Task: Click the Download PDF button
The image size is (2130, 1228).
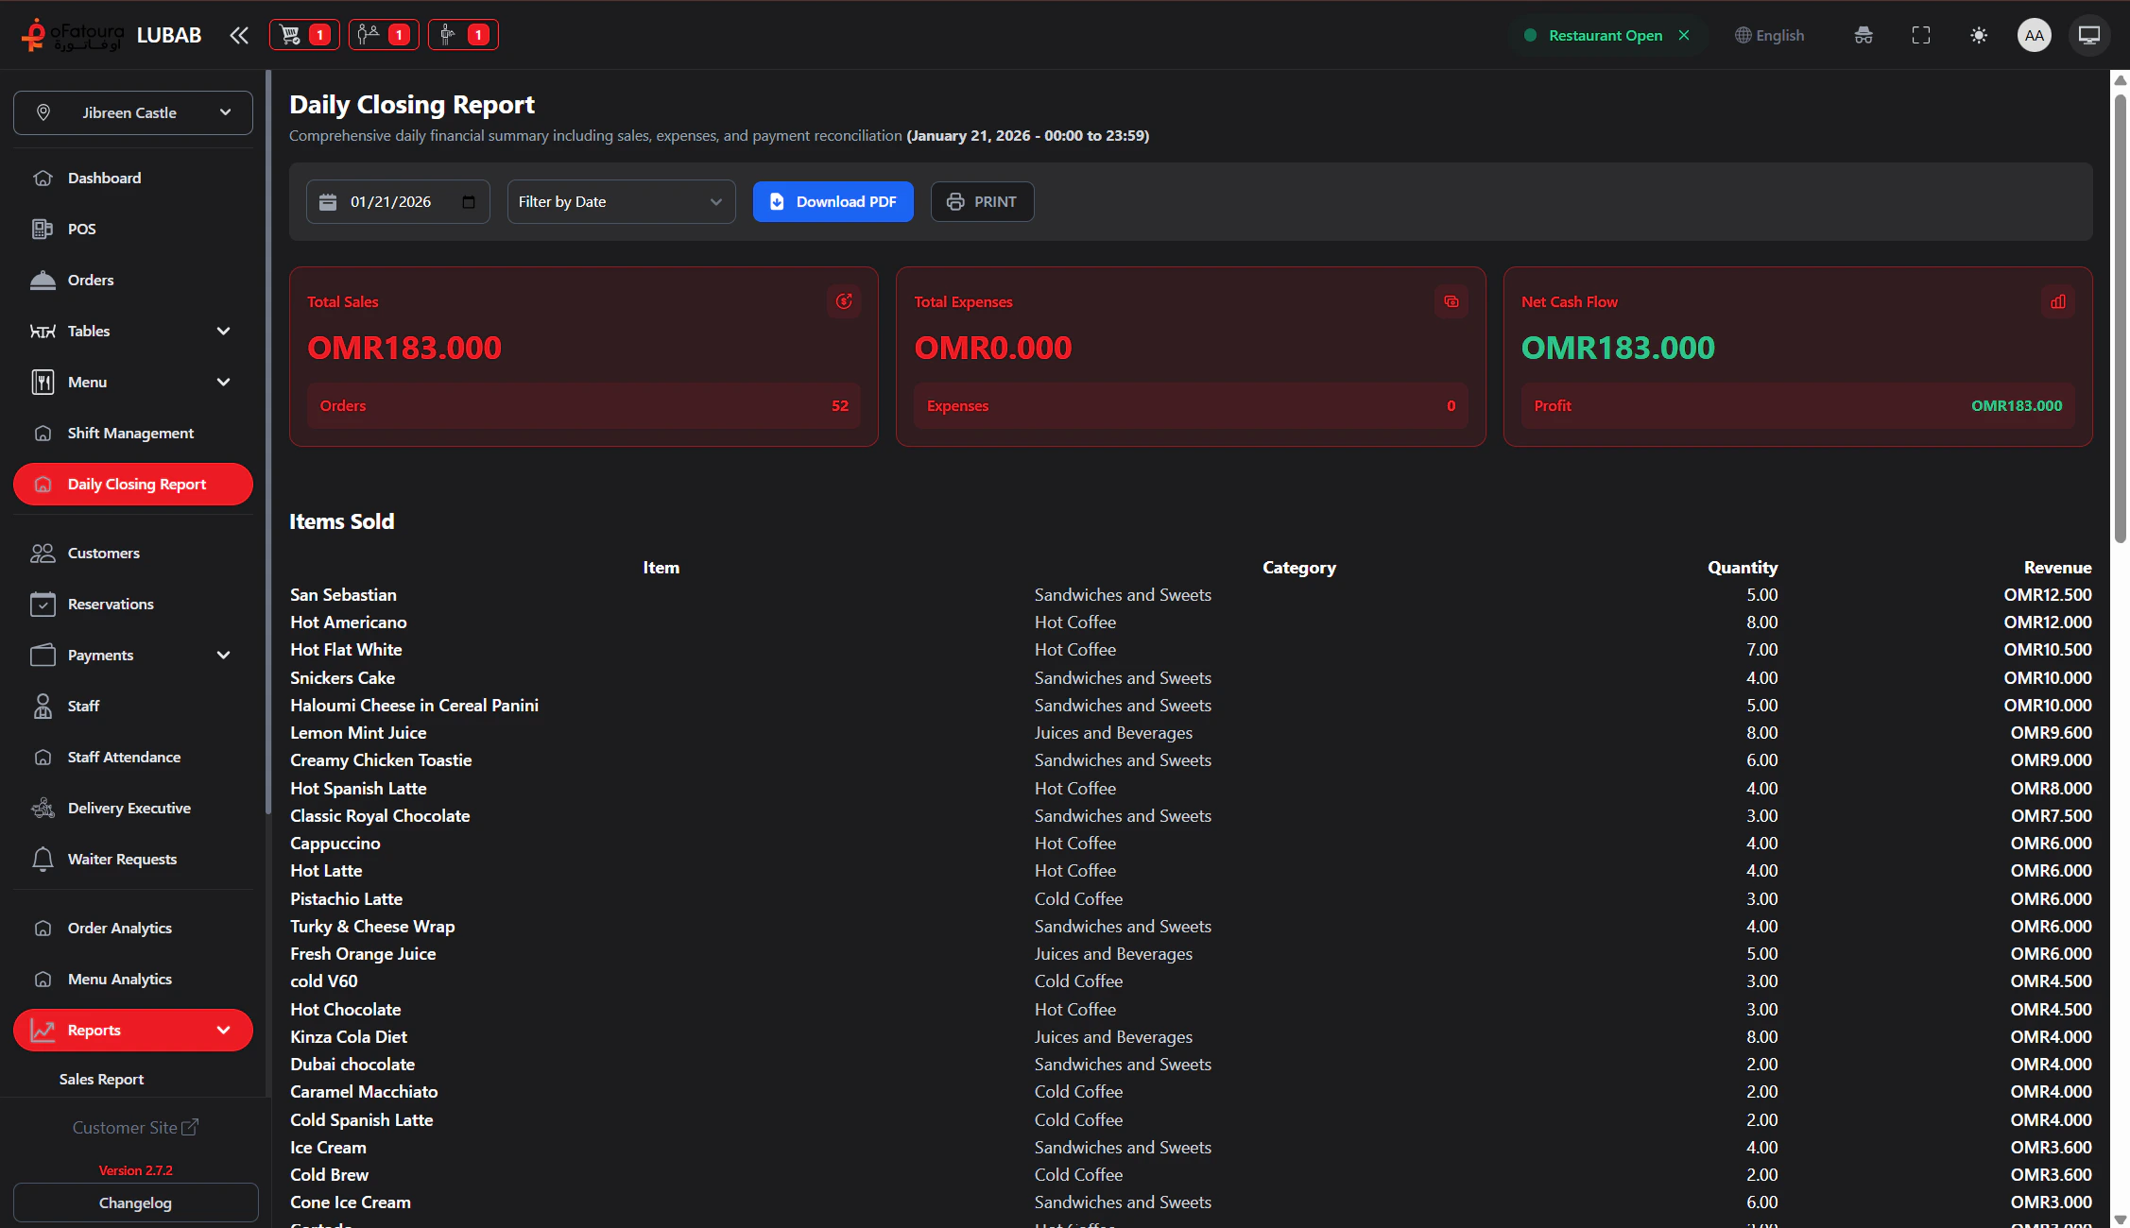Action: 833,201
